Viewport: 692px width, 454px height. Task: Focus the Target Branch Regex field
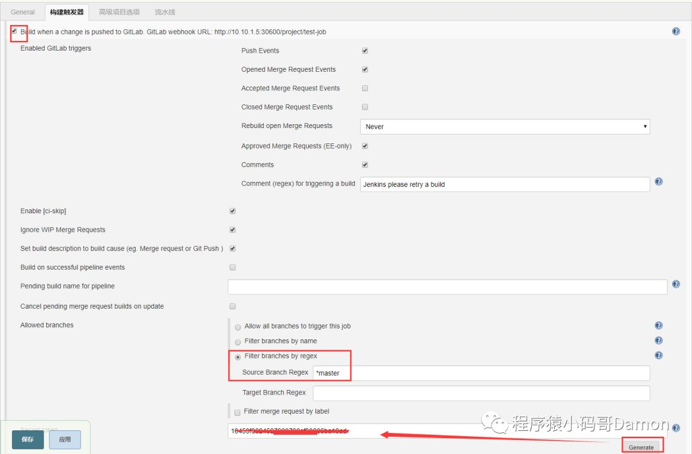(481, 393)
